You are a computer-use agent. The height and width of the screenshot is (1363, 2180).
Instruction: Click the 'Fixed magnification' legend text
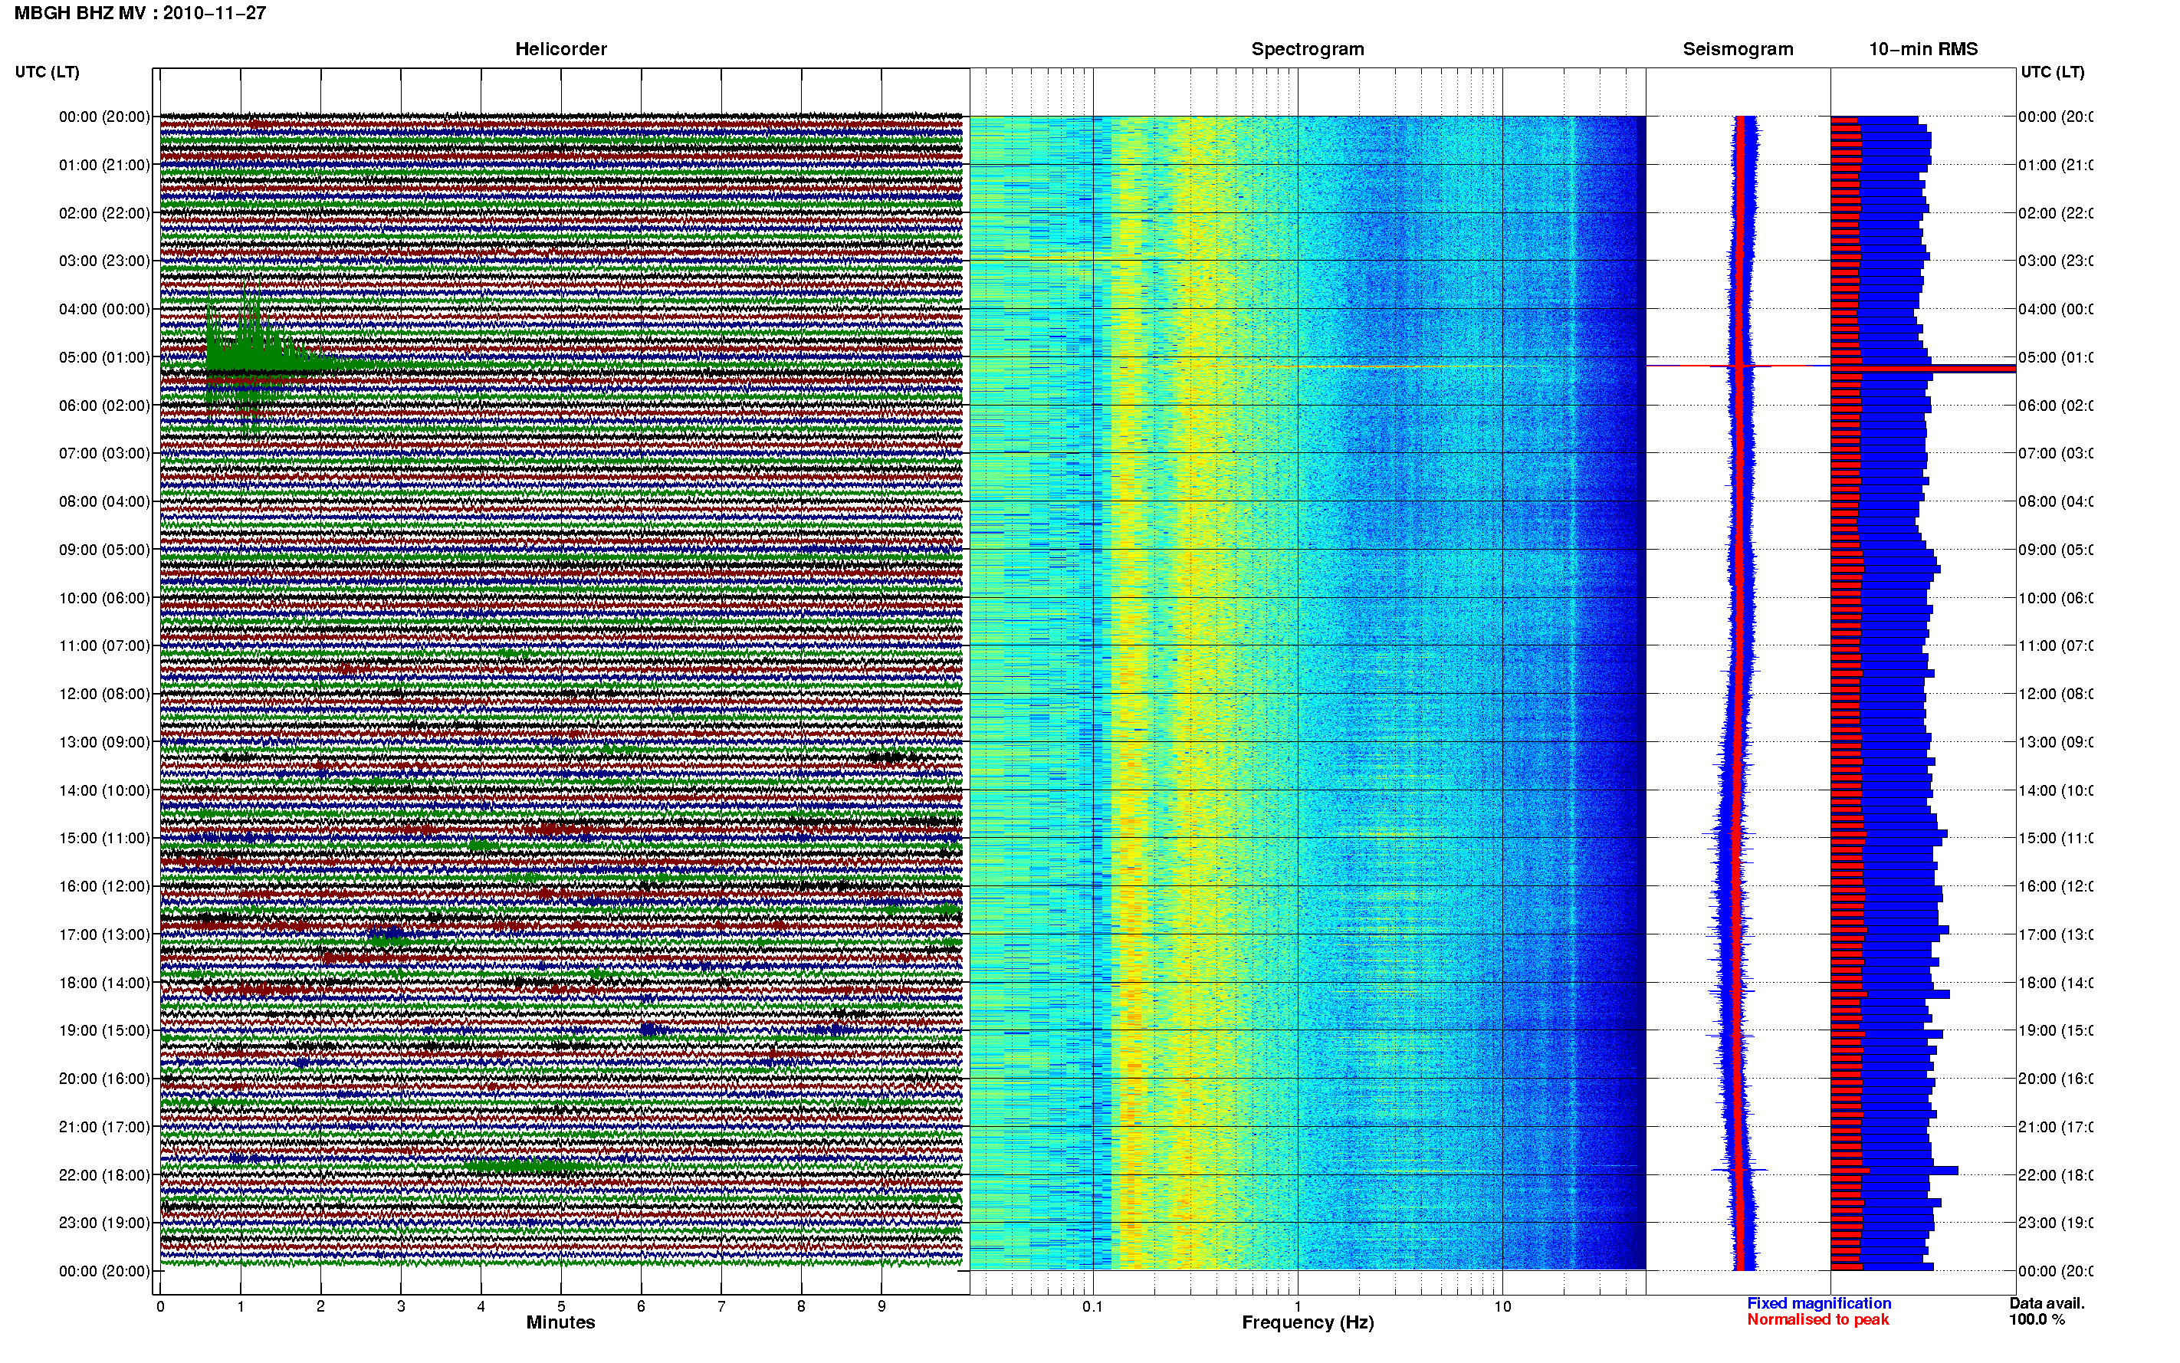[1819, 1303]
